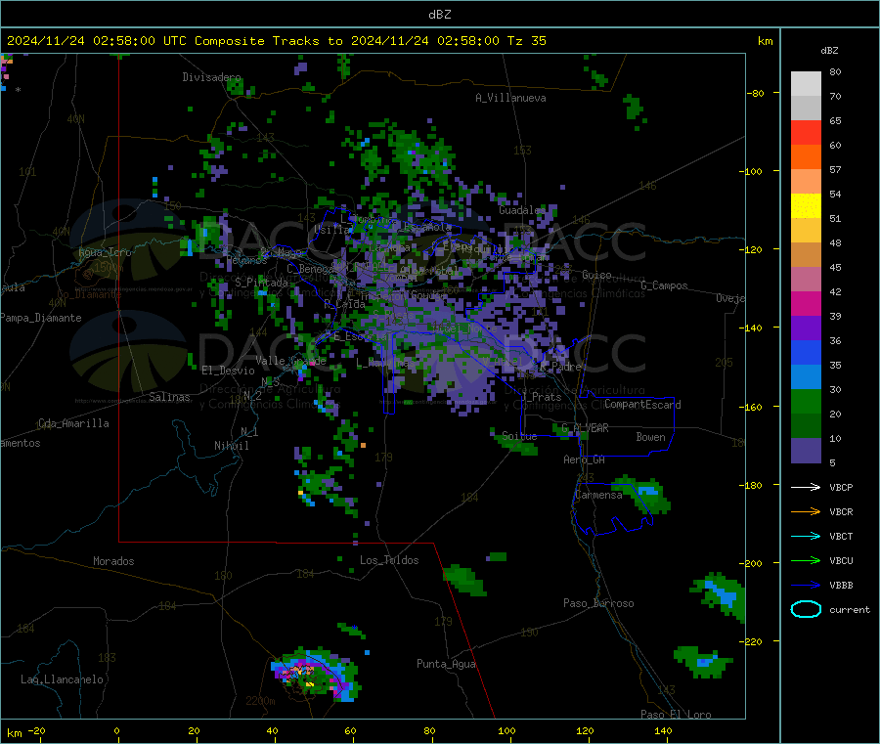Click the 'Morados' map label

coord(113,561)
